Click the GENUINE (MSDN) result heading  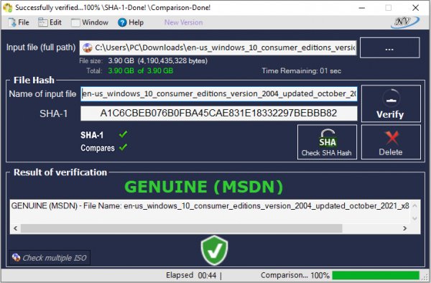coord(204,187)
